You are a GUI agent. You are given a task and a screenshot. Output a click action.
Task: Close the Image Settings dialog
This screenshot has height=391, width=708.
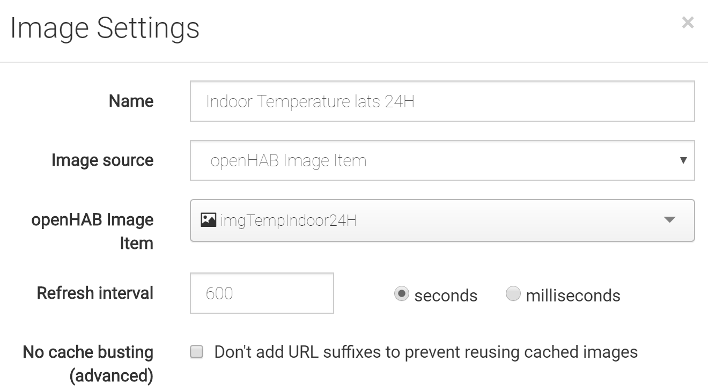688,23
